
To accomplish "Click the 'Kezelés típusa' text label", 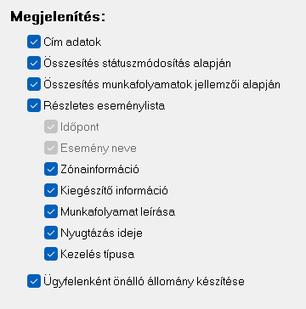I will [x=97, y=255].
